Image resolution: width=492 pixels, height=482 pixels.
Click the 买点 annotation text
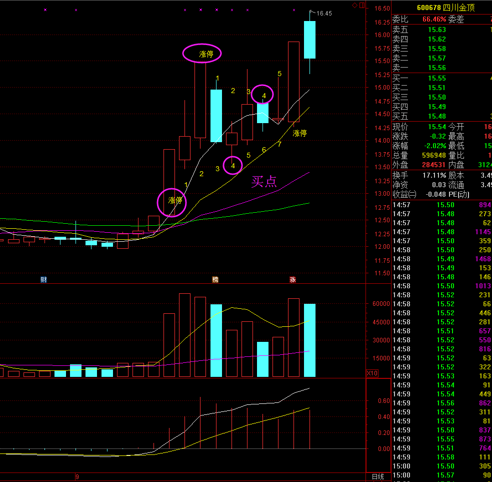[x=264, y=182]
